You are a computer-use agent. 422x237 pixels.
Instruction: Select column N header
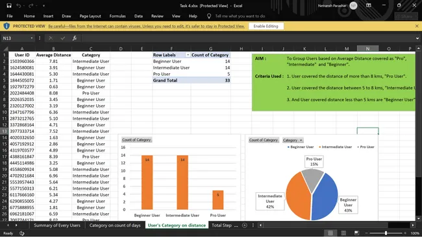pyautogui.click(x=367, y=49)
